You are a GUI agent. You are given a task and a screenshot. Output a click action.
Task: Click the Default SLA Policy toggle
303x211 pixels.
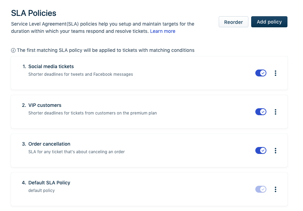261,189
